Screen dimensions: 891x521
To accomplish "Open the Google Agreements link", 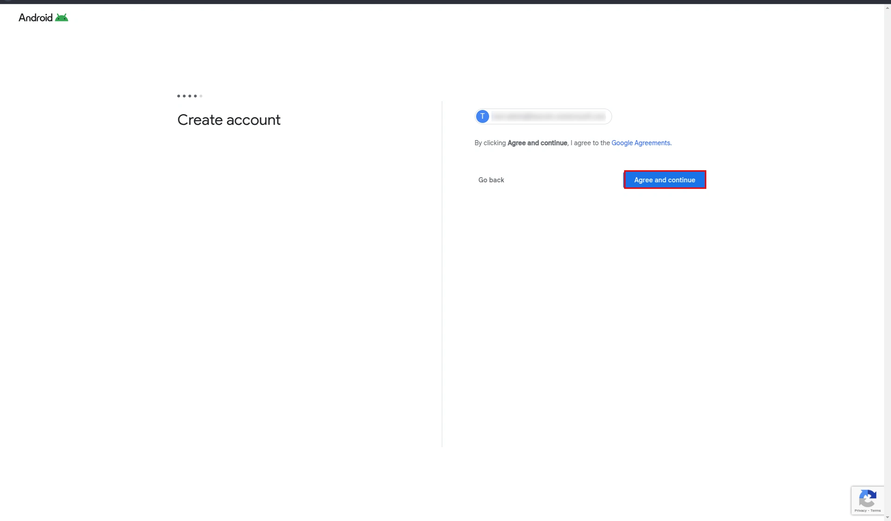I will pos(640,143).
